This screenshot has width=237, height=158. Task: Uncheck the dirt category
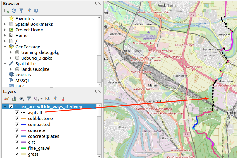pos(17,142)
